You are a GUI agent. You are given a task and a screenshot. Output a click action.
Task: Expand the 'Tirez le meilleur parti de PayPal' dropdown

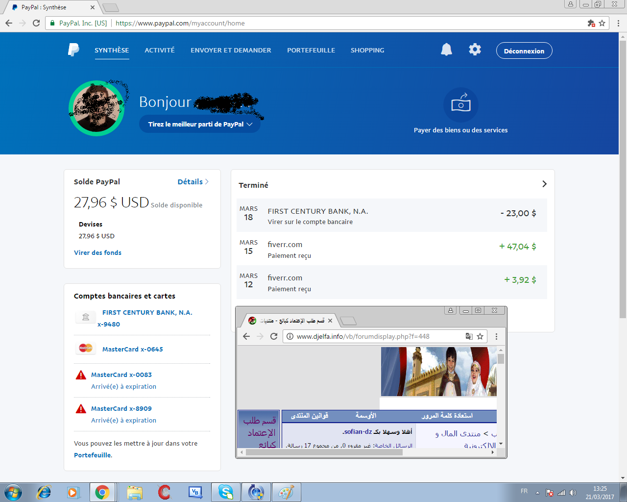pos(200,124)
